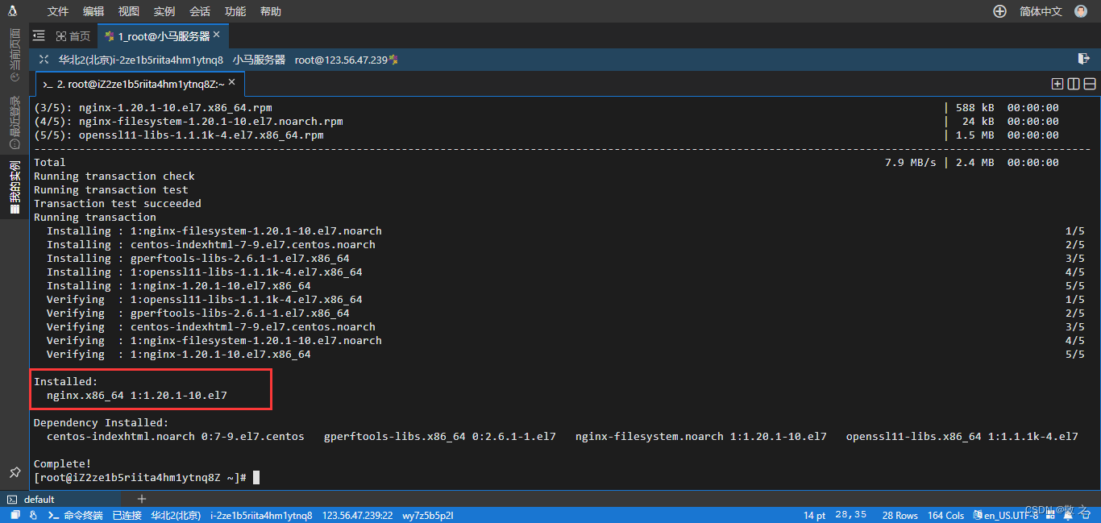The height and width of the screenshot is (523, 1101).
Task: Click the logout door icon
Action: (1084, 59)
